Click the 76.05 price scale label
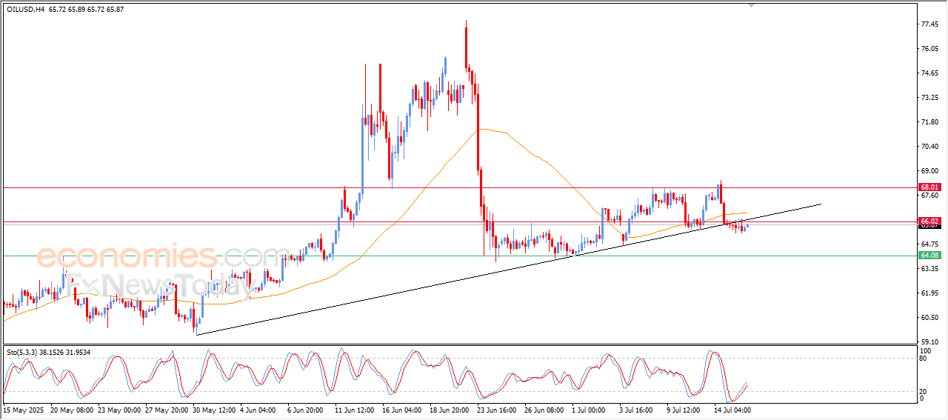Screen dimensions: 948x420 (930, 49)
